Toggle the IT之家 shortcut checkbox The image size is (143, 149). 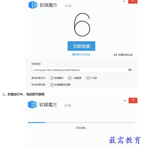pyautogui.click(x=88, y=78)
